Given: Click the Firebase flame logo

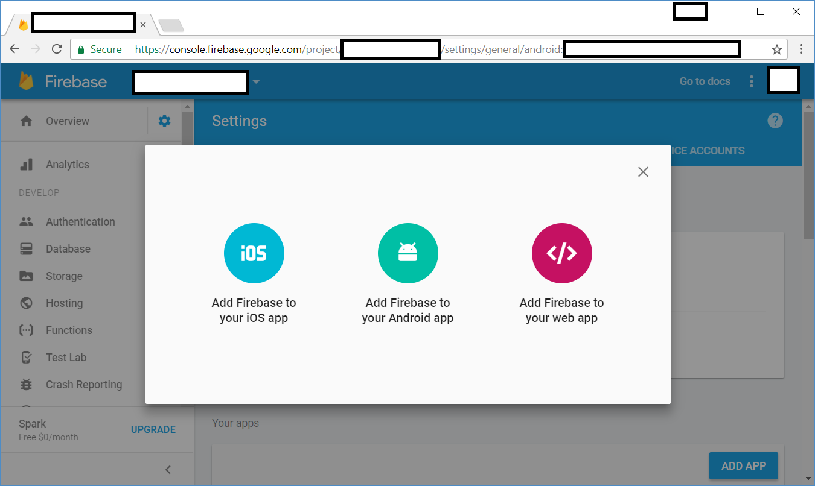Looking at the screenshot, I should (26, 81).
